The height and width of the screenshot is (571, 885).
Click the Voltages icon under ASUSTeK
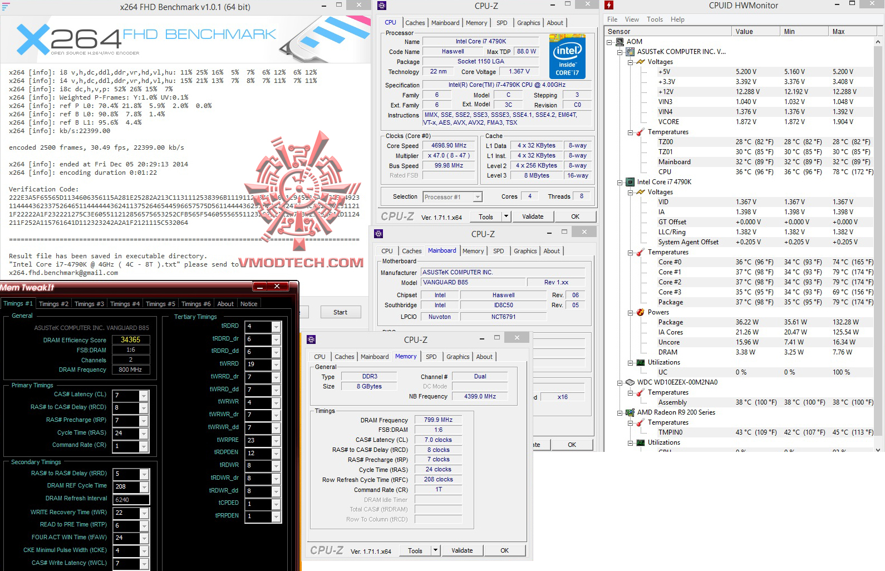coord(641,62)
